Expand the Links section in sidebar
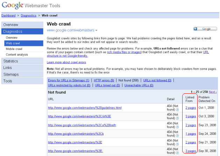220x156 pixels. click(7, 68)
